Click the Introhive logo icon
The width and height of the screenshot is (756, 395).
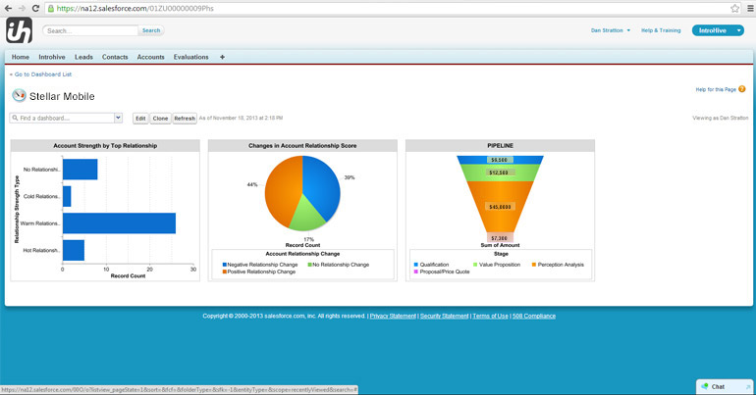pyautogui.click(x=20, y=30)
